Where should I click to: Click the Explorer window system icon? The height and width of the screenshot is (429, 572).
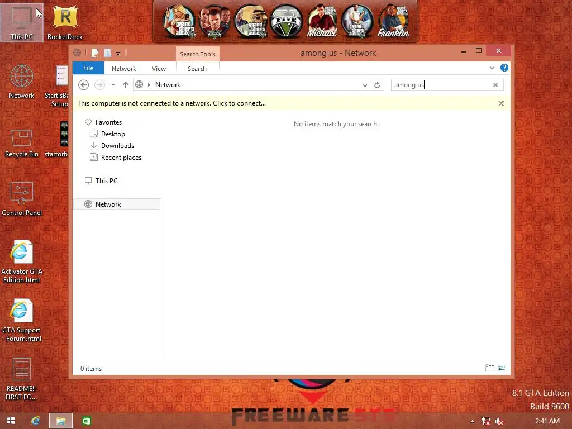tap(77, 53)
